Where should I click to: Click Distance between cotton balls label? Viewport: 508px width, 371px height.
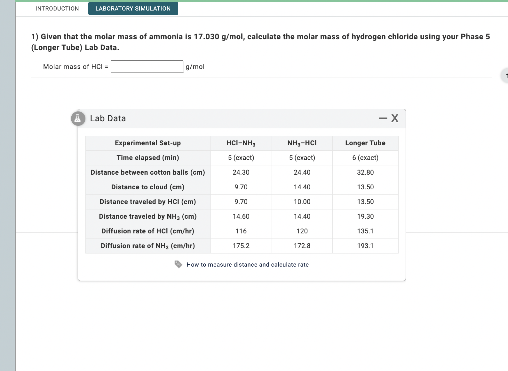click(x=148, y=172)
